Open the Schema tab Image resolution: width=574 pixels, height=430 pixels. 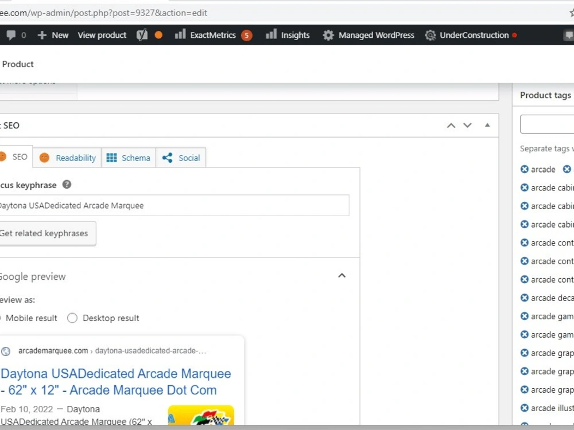click(129, 158)
